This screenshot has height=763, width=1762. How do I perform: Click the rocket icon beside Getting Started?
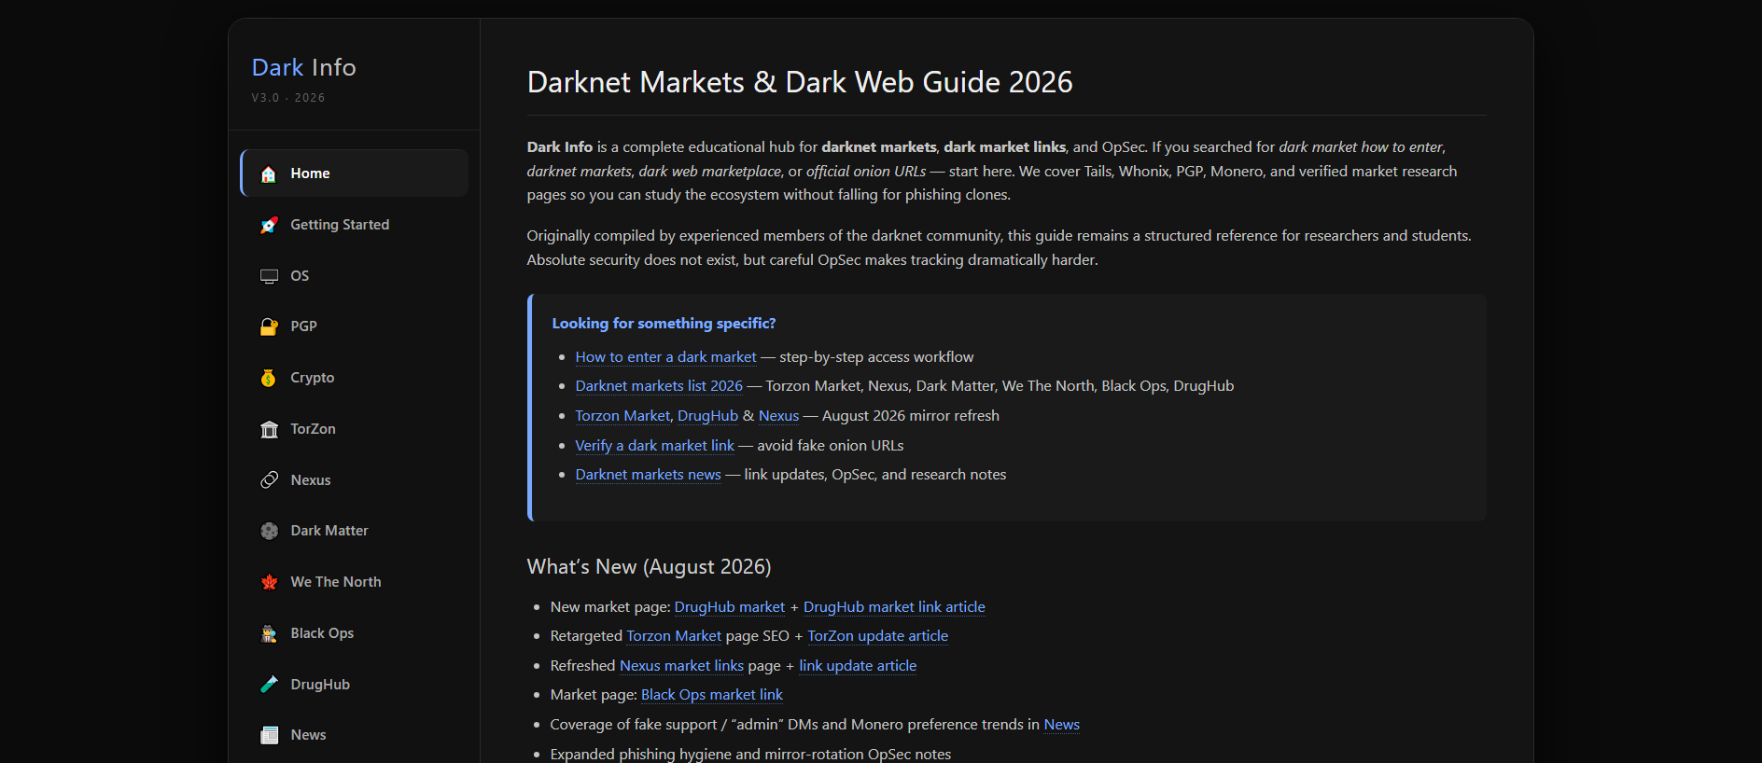(269, 225)
